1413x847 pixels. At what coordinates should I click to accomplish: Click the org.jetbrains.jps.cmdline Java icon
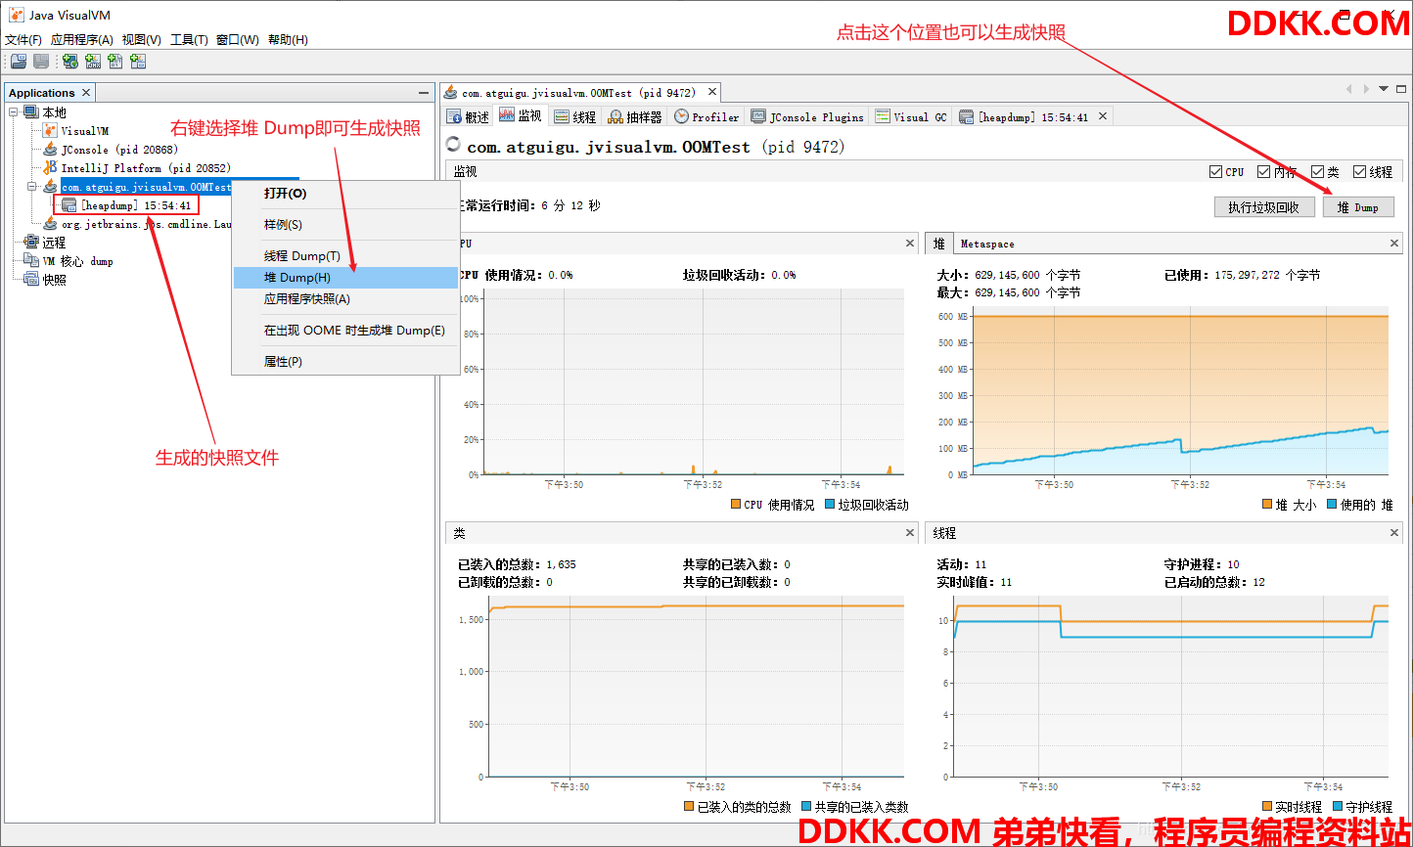click(50, 224)
